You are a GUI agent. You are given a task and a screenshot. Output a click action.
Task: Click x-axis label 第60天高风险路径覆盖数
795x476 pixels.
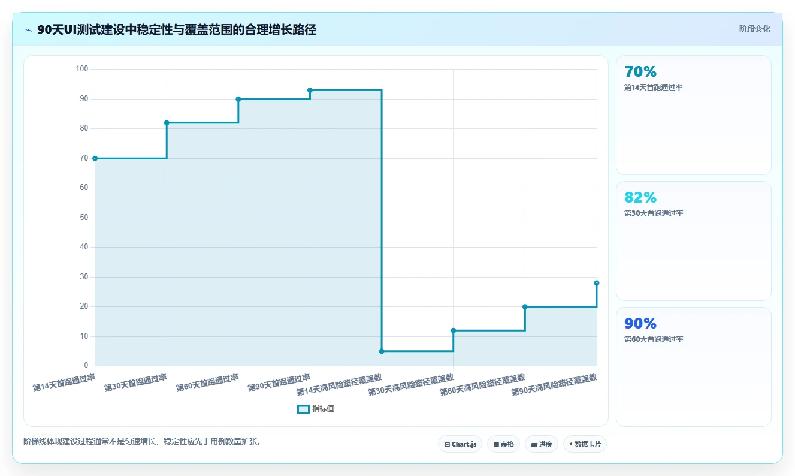point(483,385)
